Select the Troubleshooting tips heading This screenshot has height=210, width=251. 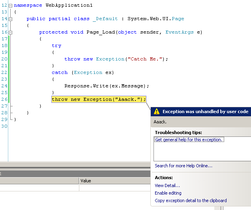coord(178,132)
